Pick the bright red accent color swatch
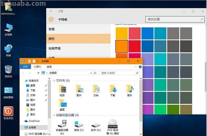Image resolution: width=207 pixels, height=136 pixels. tap(135, 46)
